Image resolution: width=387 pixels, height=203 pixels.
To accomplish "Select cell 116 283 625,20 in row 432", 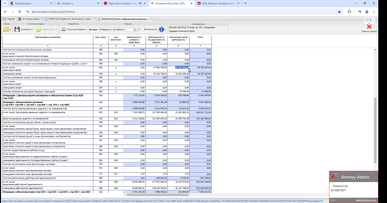I will 156,119.
